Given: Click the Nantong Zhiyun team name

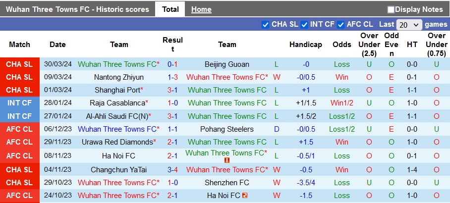Looking at the screenshot, I should 119,77.
